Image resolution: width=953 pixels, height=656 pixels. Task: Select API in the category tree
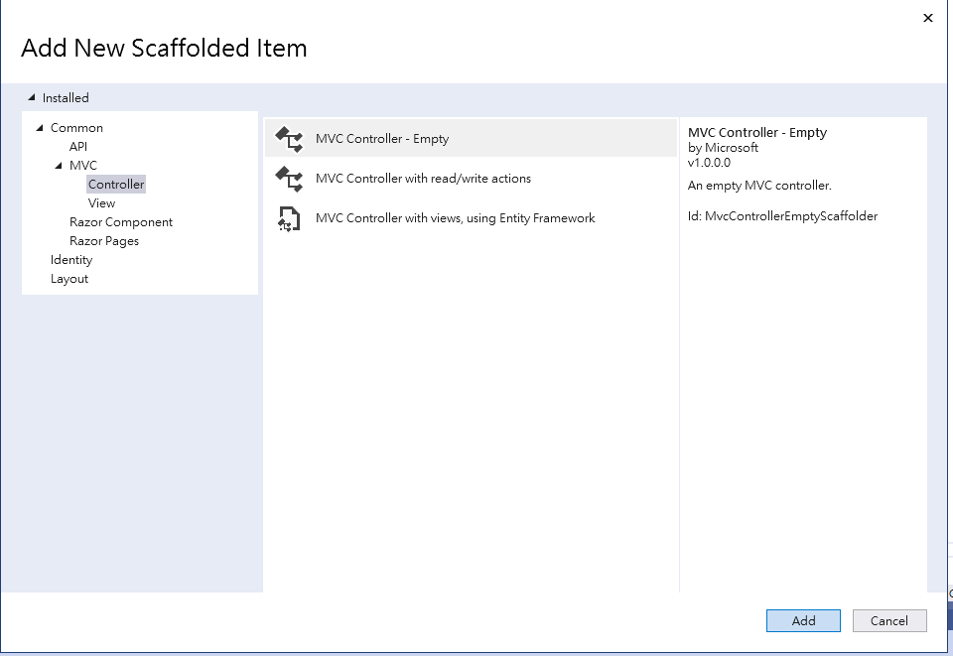(x=78, y=147)
